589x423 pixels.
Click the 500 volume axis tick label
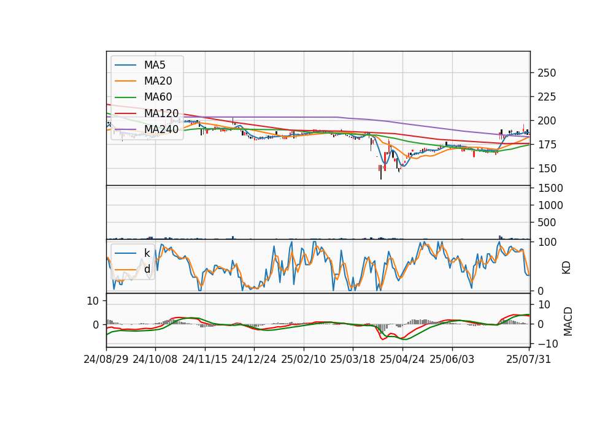pos(547,223)
